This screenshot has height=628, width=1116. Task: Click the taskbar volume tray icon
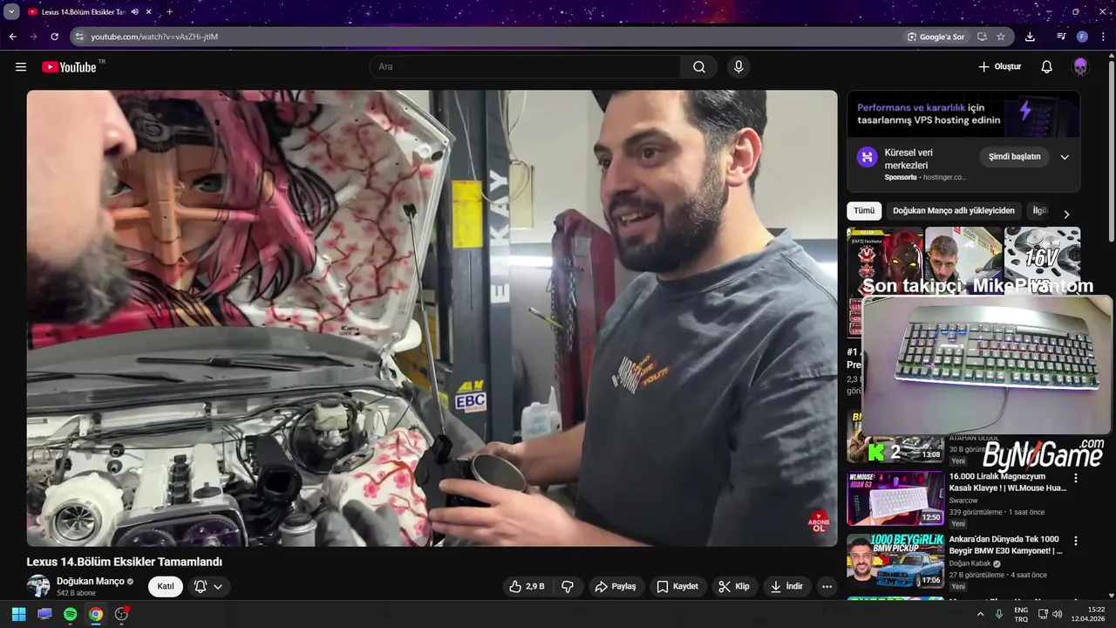click(1058, 614)
